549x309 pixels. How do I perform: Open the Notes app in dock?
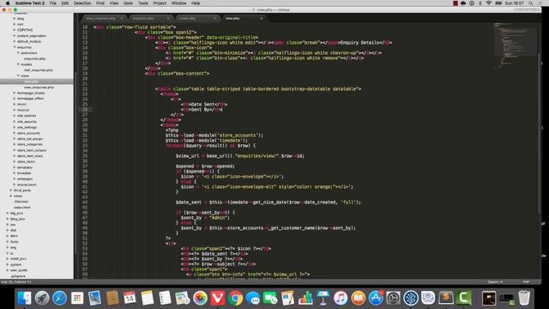pyautogui.click(x=148, y=298)
